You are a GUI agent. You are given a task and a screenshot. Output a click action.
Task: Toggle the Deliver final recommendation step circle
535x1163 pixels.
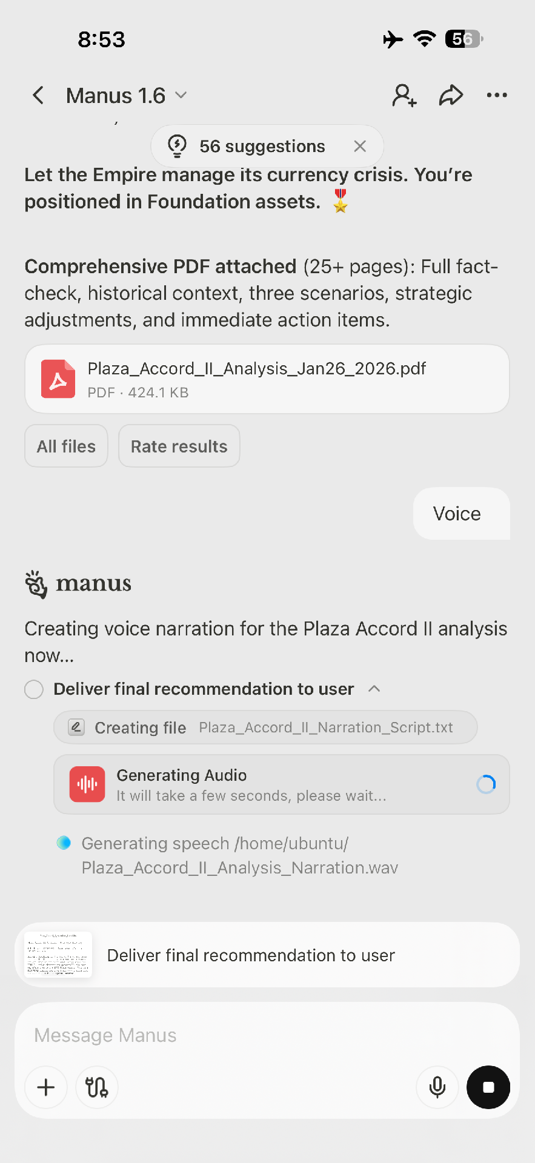tap(34, 689)
